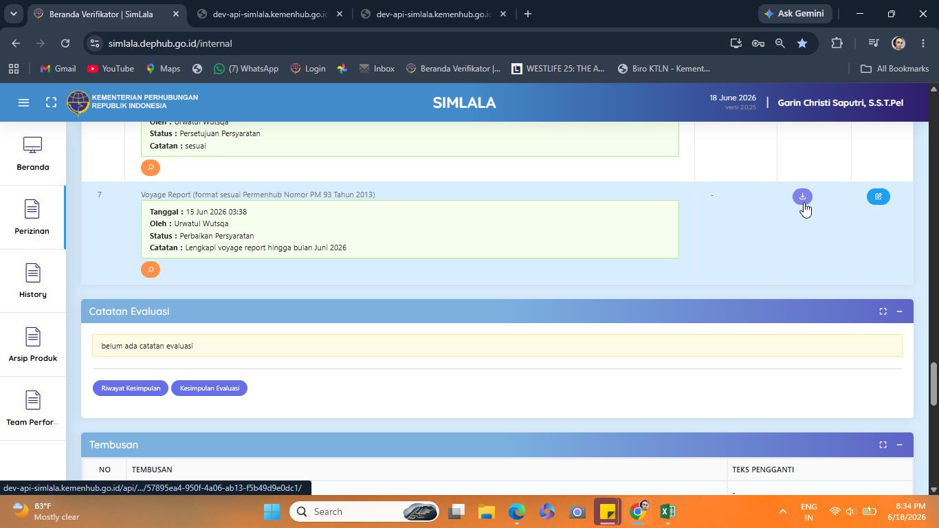Open the Biro KTLN bookmark
Image resolution: width=939 pixels, height=528 pixels.
[x=664, y=69]
